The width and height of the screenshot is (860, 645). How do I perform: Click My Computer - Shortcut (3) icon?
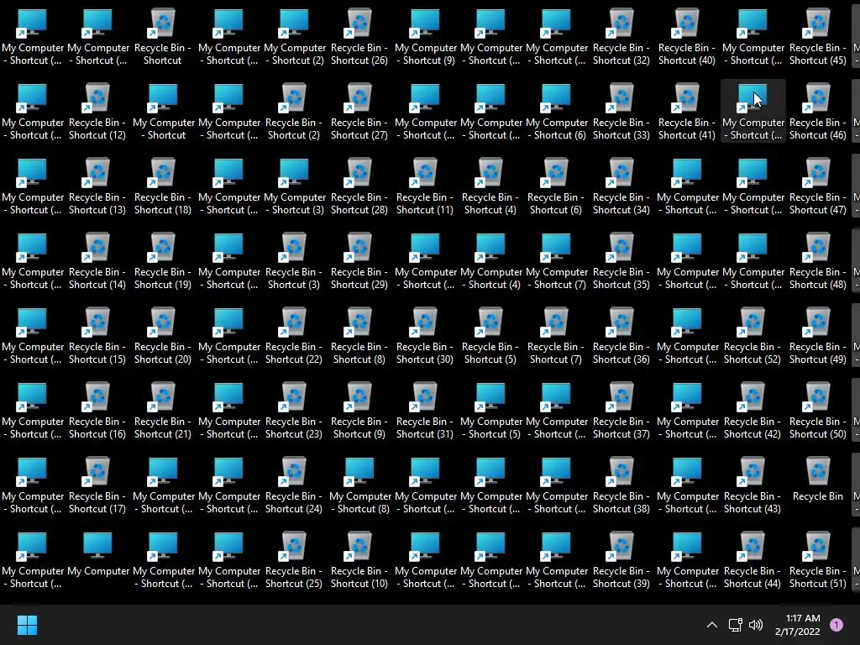(x=294, y=186)
